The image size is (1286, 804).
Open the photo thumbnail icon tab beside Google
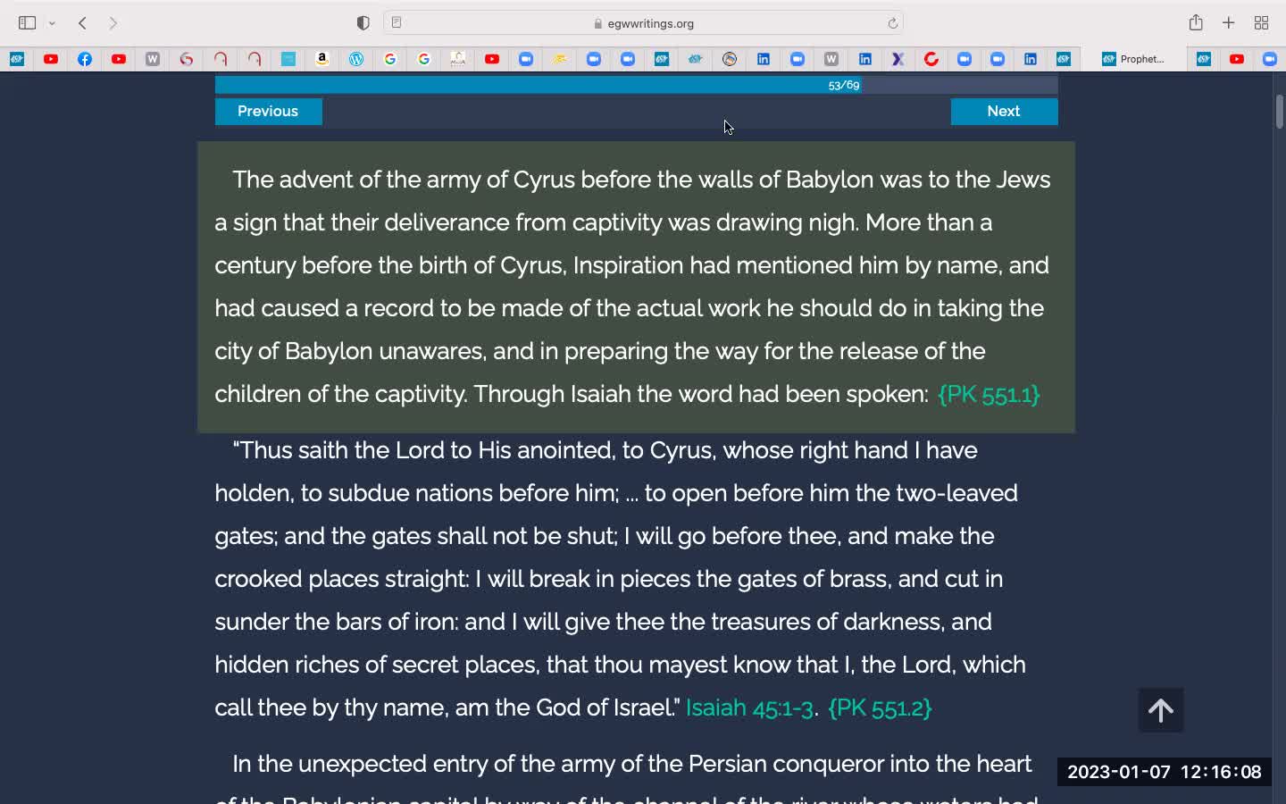click(x=458, y=59)
